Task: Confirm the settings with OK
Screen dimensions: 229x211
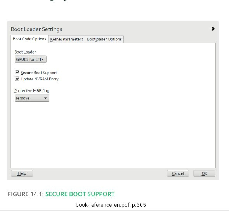Action: click(x=204, y=173)
